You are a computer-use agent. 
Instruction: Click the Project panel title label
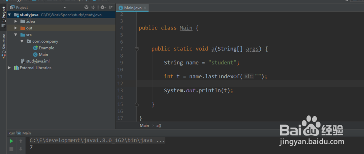[22, 8]
